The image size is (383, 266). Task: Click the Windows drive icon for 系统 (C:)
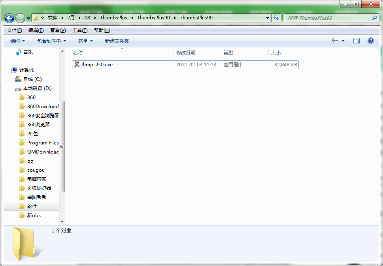pos(18,79)
